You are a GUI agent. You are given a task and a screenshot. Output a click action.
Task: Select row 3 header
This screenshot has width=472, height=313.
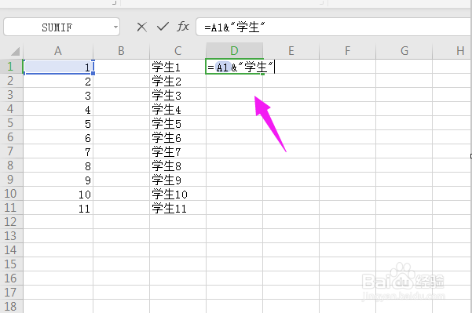[11, 95]
